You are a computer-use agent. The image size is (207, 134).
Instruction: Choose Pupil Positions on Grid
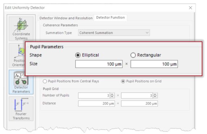click(141, 81)
